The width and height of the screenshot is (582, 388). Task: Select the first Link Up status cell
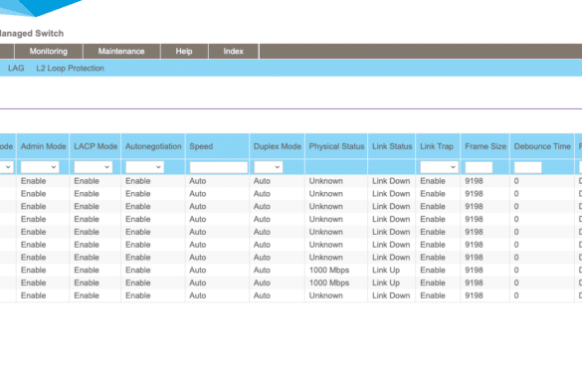click(x=386, y=270)
